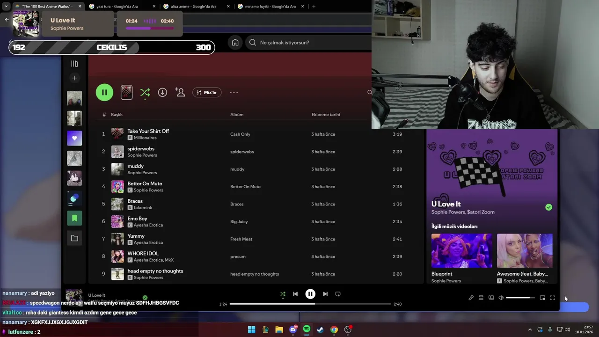Open the 'Cash Only' album link
This screenshot has width=599, height=337.
(x=240, y=134)
